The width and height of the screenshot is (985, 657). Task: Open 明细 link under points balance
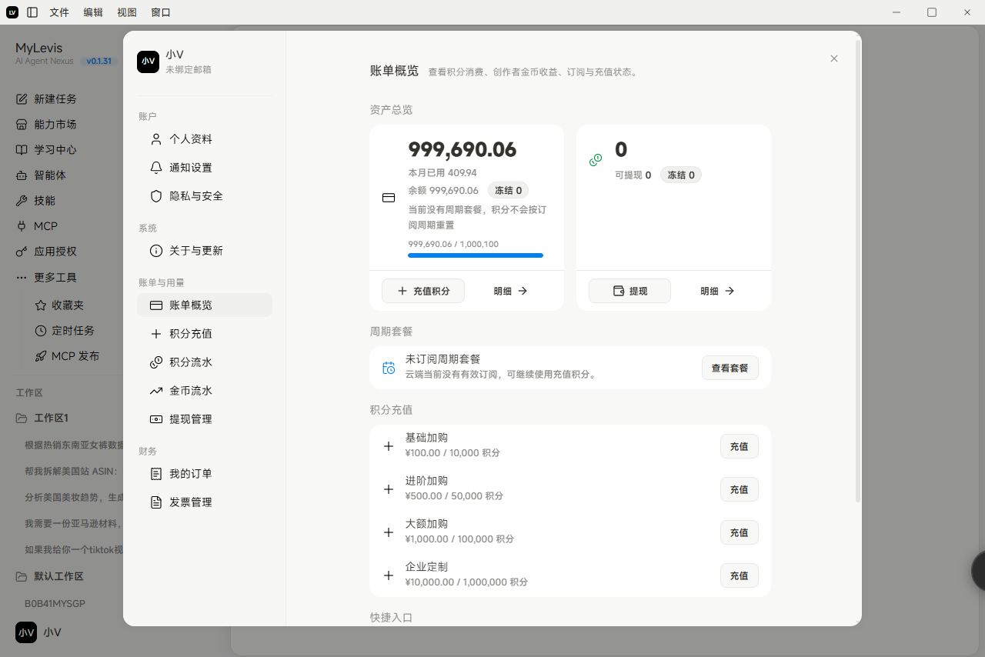[510, 291]
